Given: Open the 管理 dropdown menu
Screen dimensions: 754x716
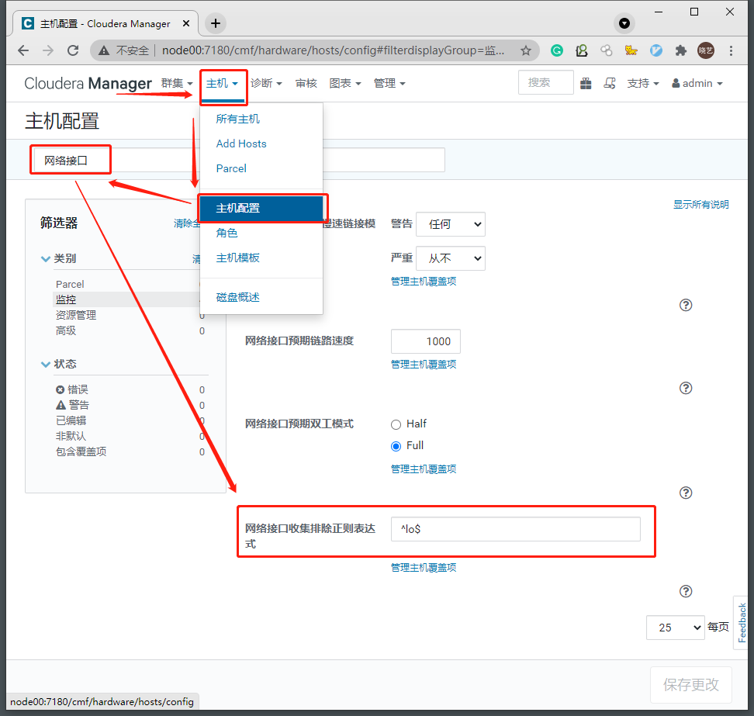Looking at the screenshot, I should click(389, 83).
